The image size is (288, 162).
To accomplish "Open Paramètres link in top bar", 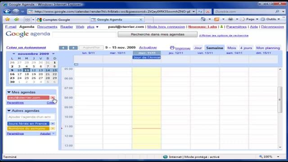I will click(236, 27).
